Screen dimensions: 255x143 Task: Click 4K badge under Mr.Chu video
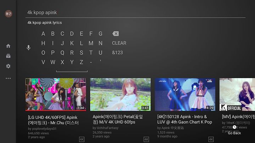point(82,139)
